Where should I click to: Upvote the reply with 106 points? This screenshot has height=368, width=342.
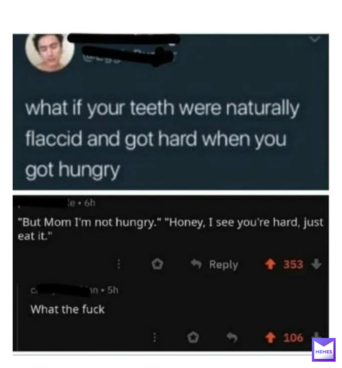pyautogui.click(x=270, y=337)
